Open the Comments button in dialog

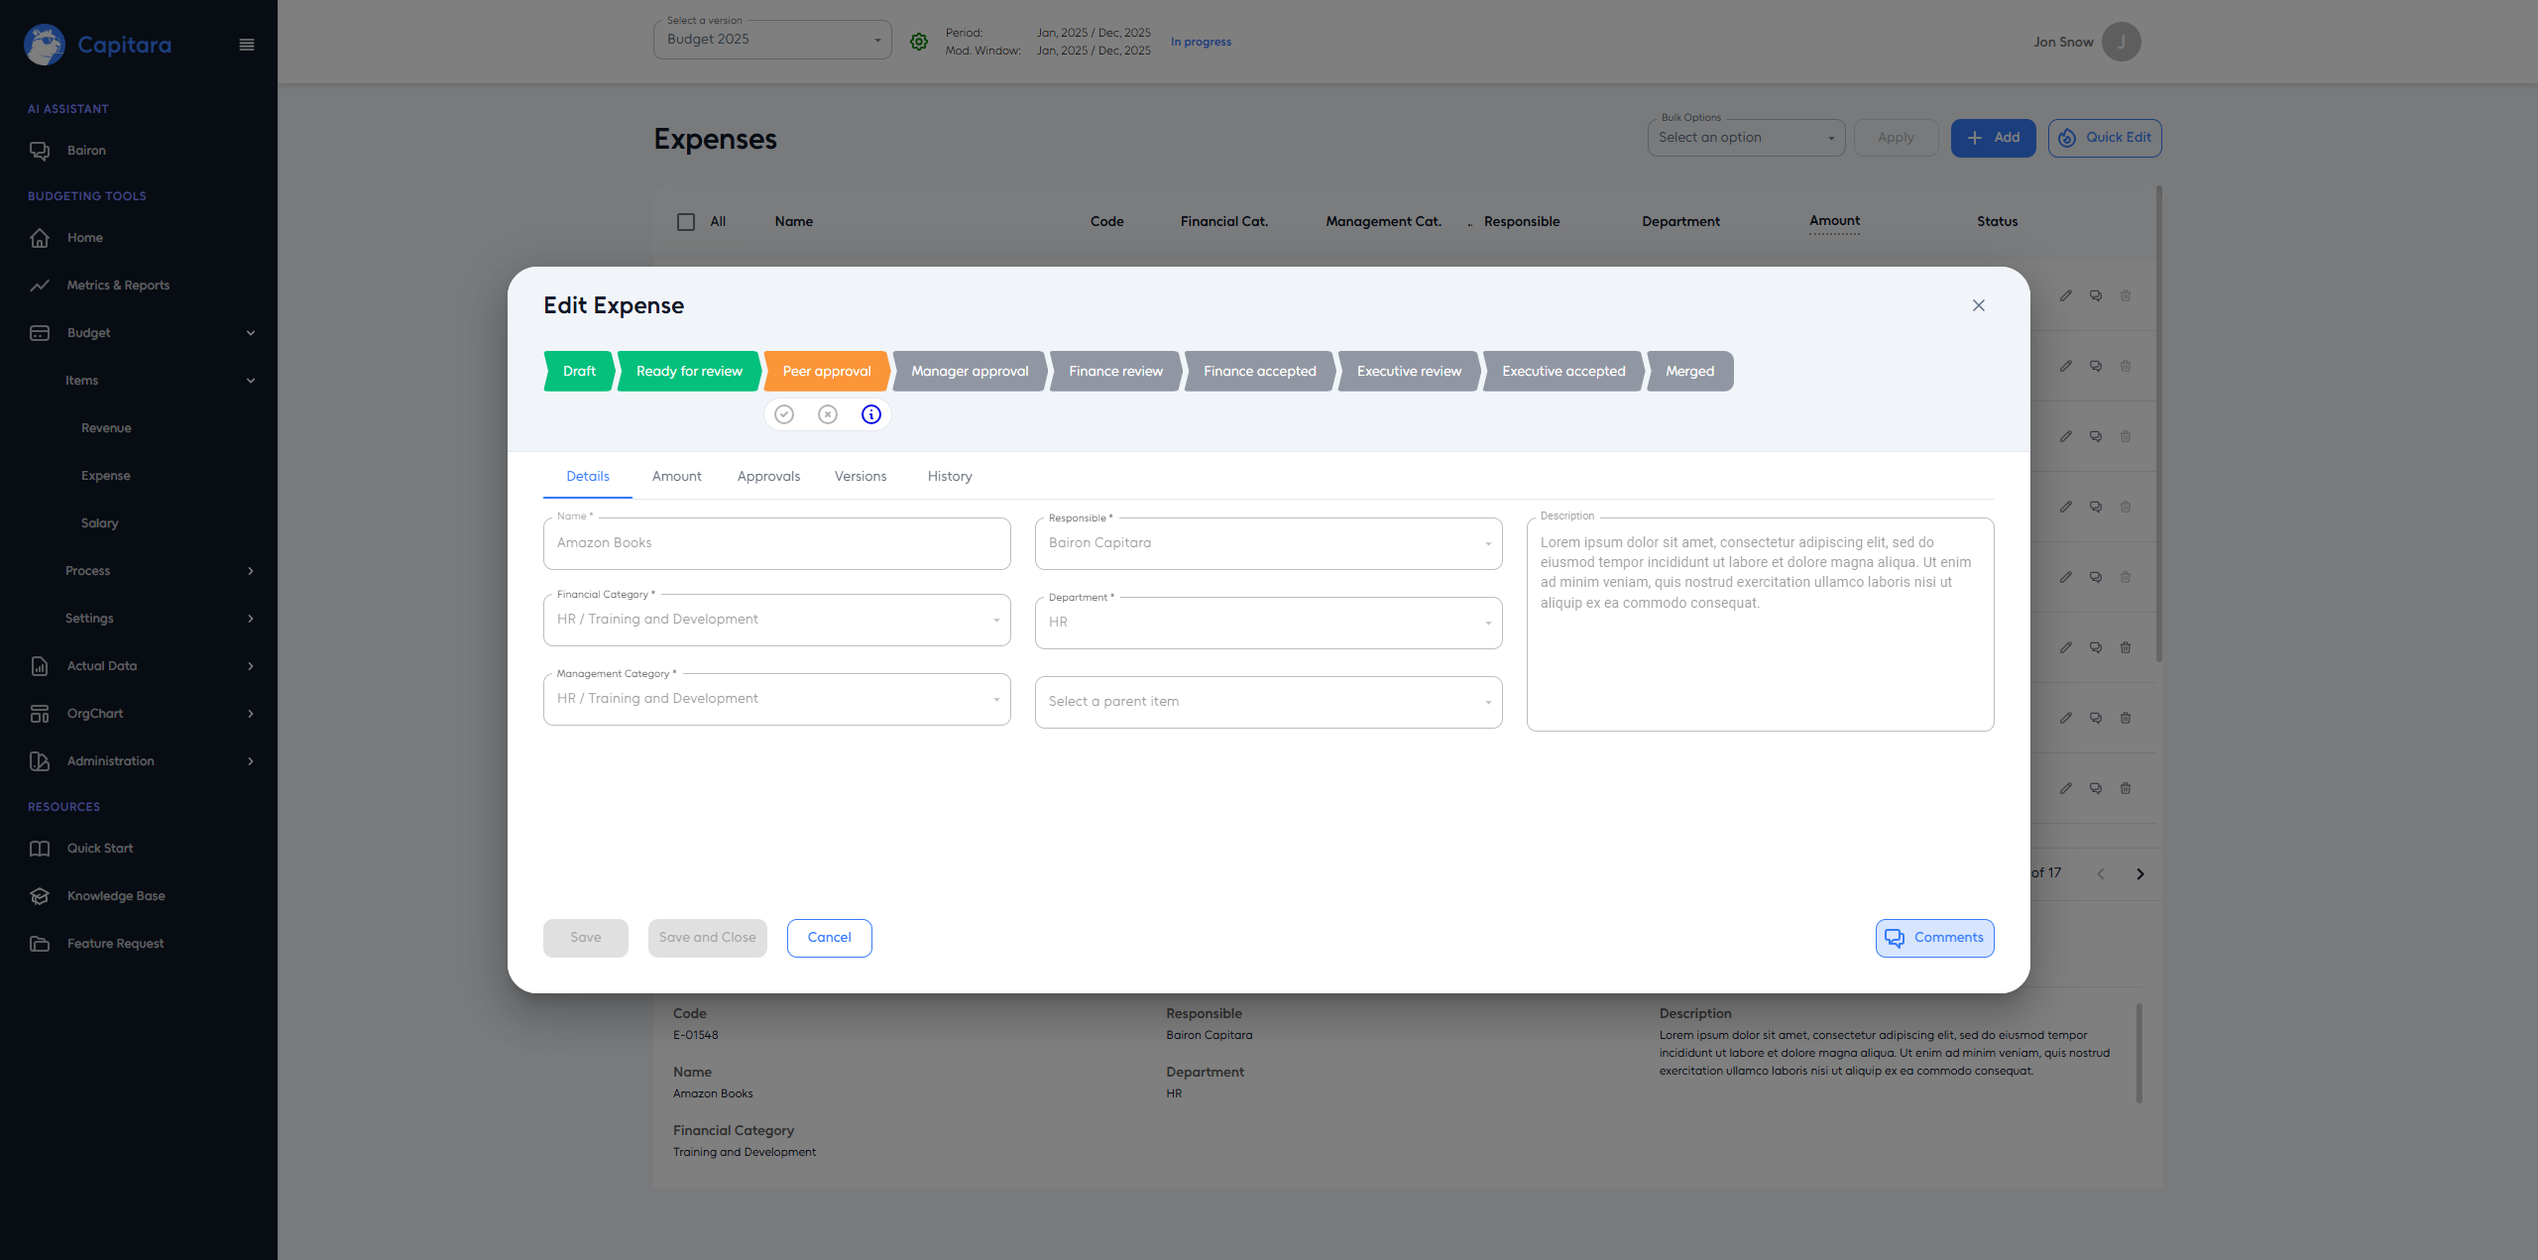[1934, 938]
